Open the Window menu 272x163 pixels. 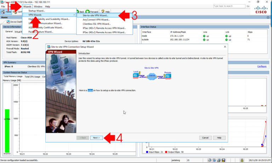tap(38, 6)
